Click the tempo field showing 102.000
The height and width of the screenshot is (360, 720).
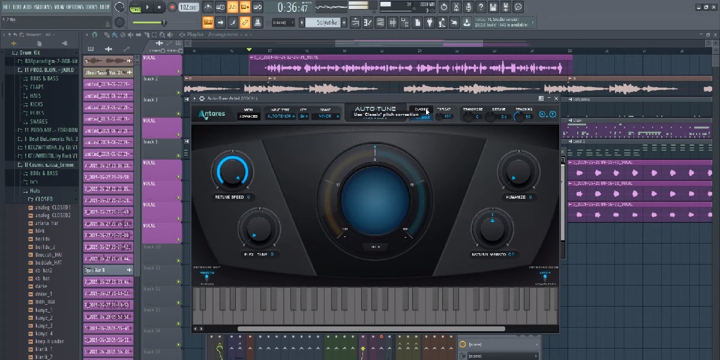click(188, 7)
